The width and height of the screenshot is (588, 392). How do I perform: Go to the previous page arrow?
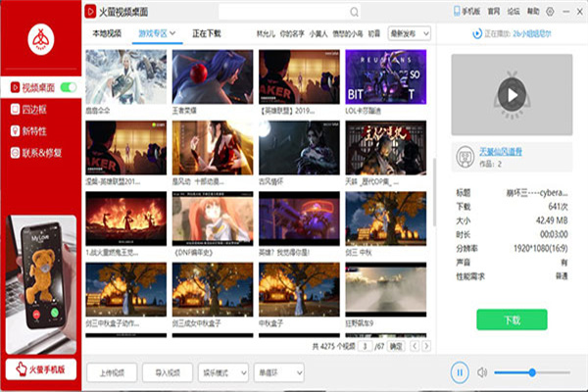[415, 346]
